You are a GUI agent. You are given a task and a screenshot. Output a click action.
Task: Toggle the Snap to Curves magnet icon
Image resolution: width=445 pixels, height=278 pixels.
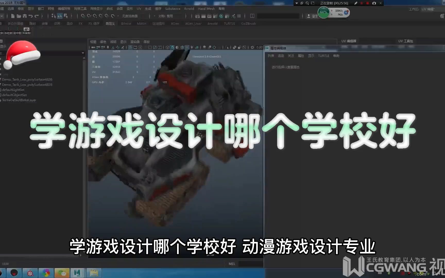coord(89,16)
